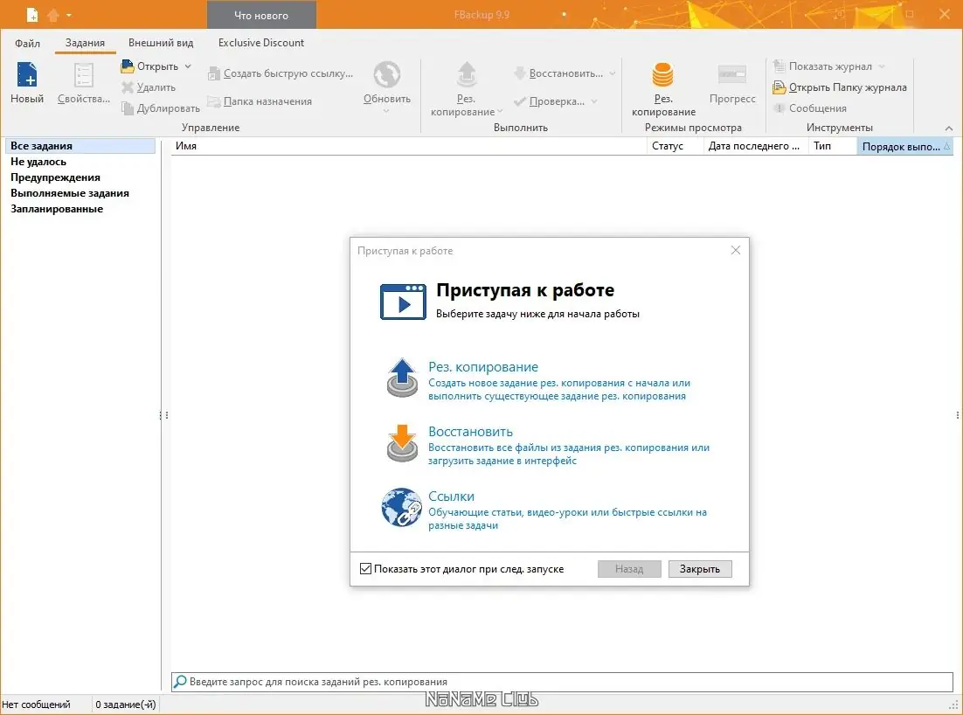The height and width of the screenshot is (715, 963).
Task: Click the Новый (new task) icon
Action: point(27,75)
